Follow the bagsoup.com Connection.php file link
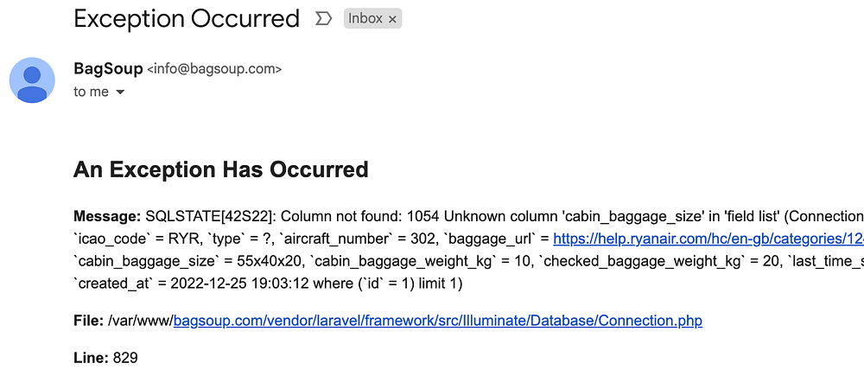Screen dimensions: 864x376 pos(437,321)
